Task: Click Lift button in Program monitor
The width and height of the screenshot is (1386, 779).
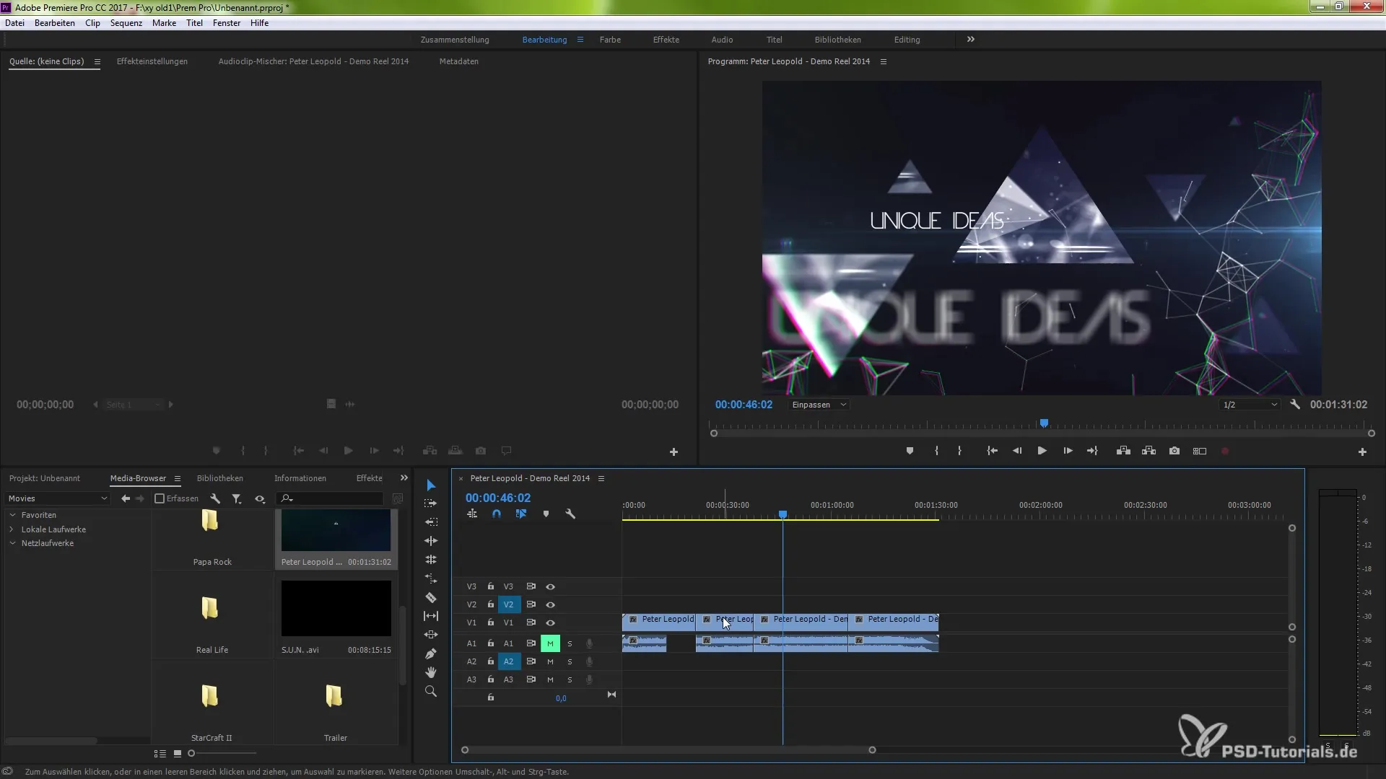Action: tap(1123, 451)
